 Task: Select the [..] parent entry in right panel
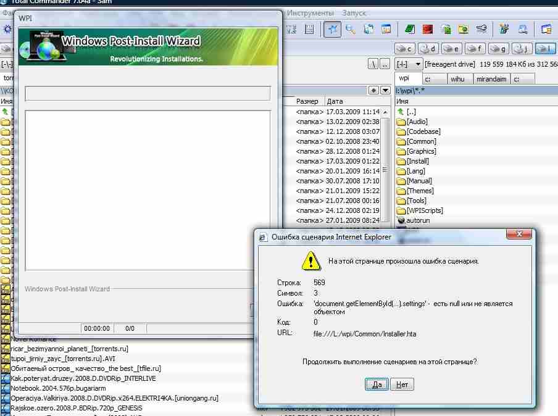(411, 112)
